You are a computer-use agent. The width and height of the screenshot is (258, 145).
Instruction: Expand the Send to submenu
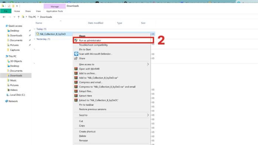(x=112, y=115)
